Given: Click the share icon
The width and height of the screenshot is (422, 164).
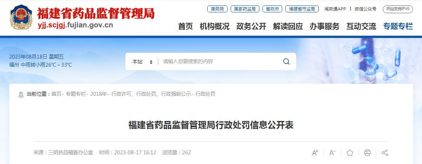Looking at the screenshot, I should point(385,153).
